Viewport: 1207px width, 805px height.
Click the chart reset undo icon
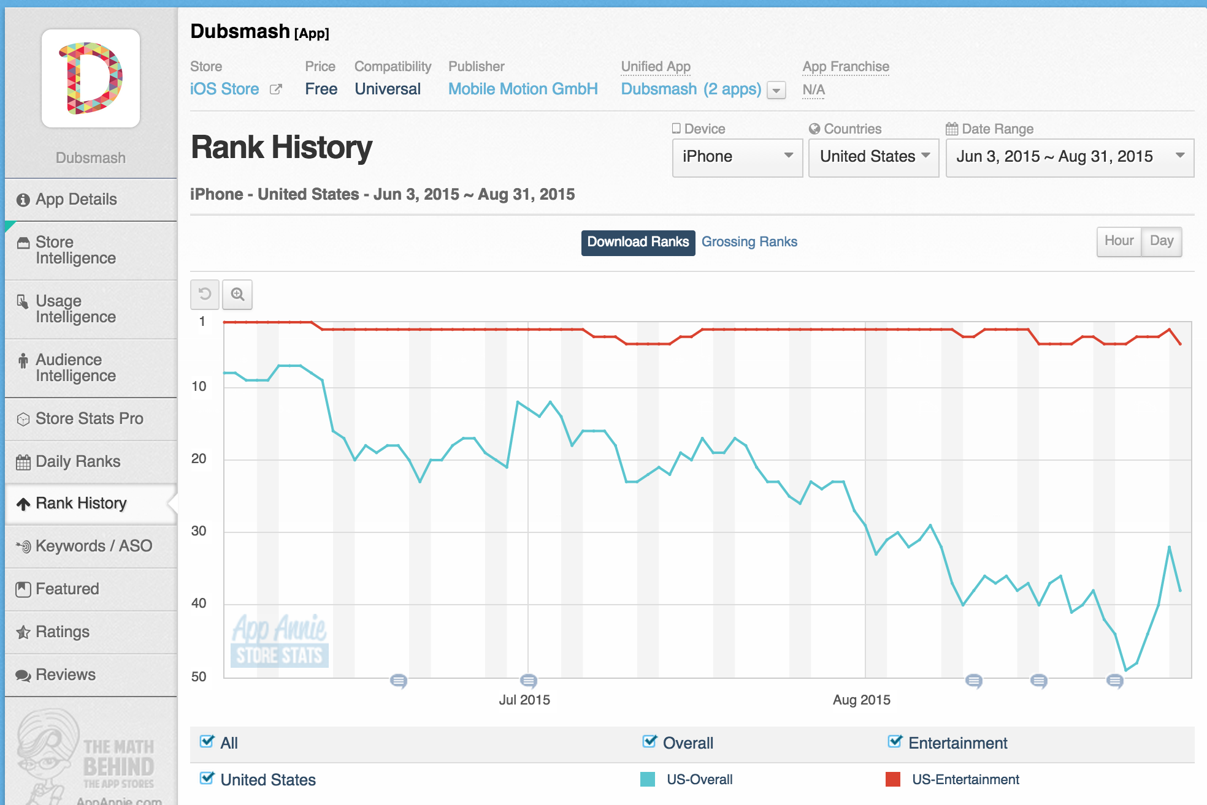tap(205, 295)
